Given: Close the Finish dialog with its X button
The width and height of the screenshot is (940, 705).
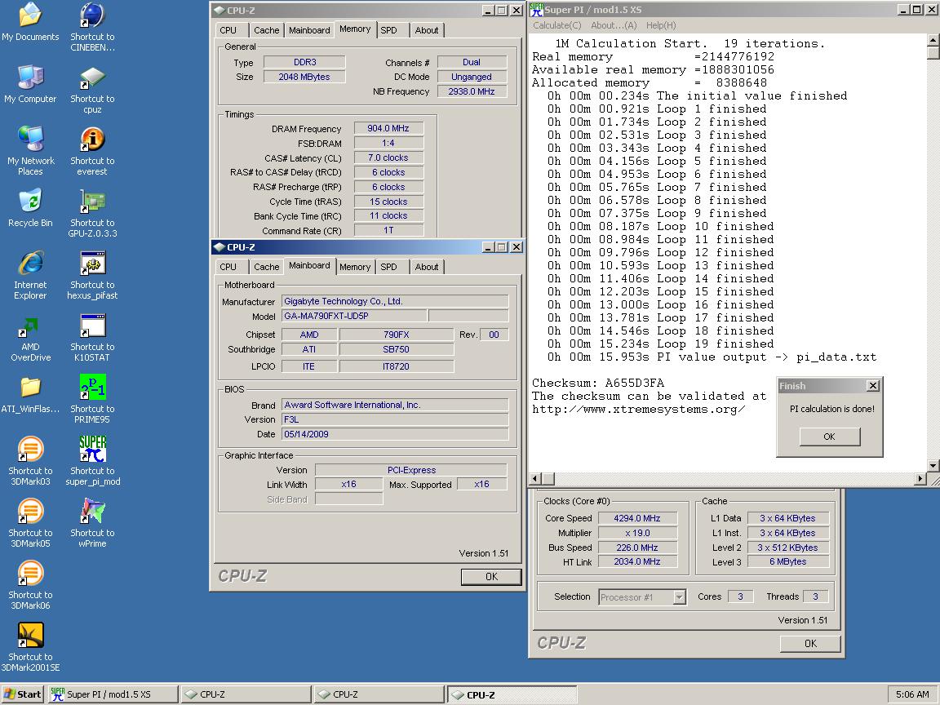Looking at the screenshot, I should [x=873, y=385].
